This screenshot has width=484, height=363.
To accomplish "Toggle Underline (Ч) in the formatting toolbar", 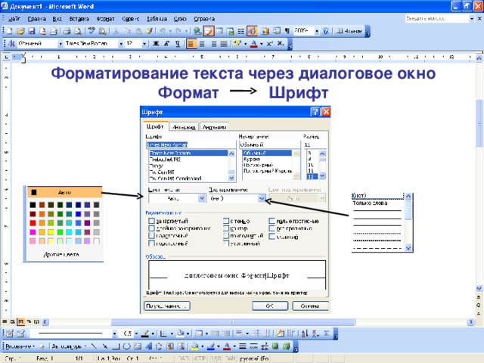I will click(177, 44).
